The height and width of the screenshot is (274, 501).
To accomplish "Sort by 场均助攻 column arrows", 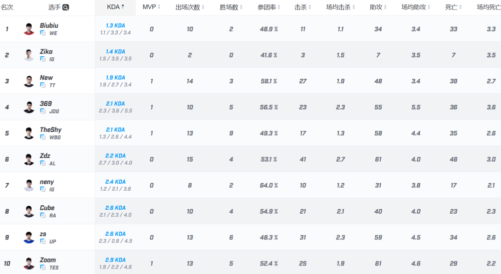I will [428, 7].
